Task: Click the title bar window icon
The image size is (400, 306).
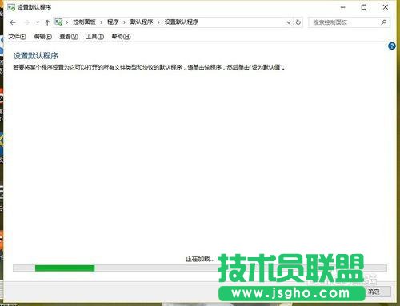Action: pyautogui.click(x=11, y=7)
